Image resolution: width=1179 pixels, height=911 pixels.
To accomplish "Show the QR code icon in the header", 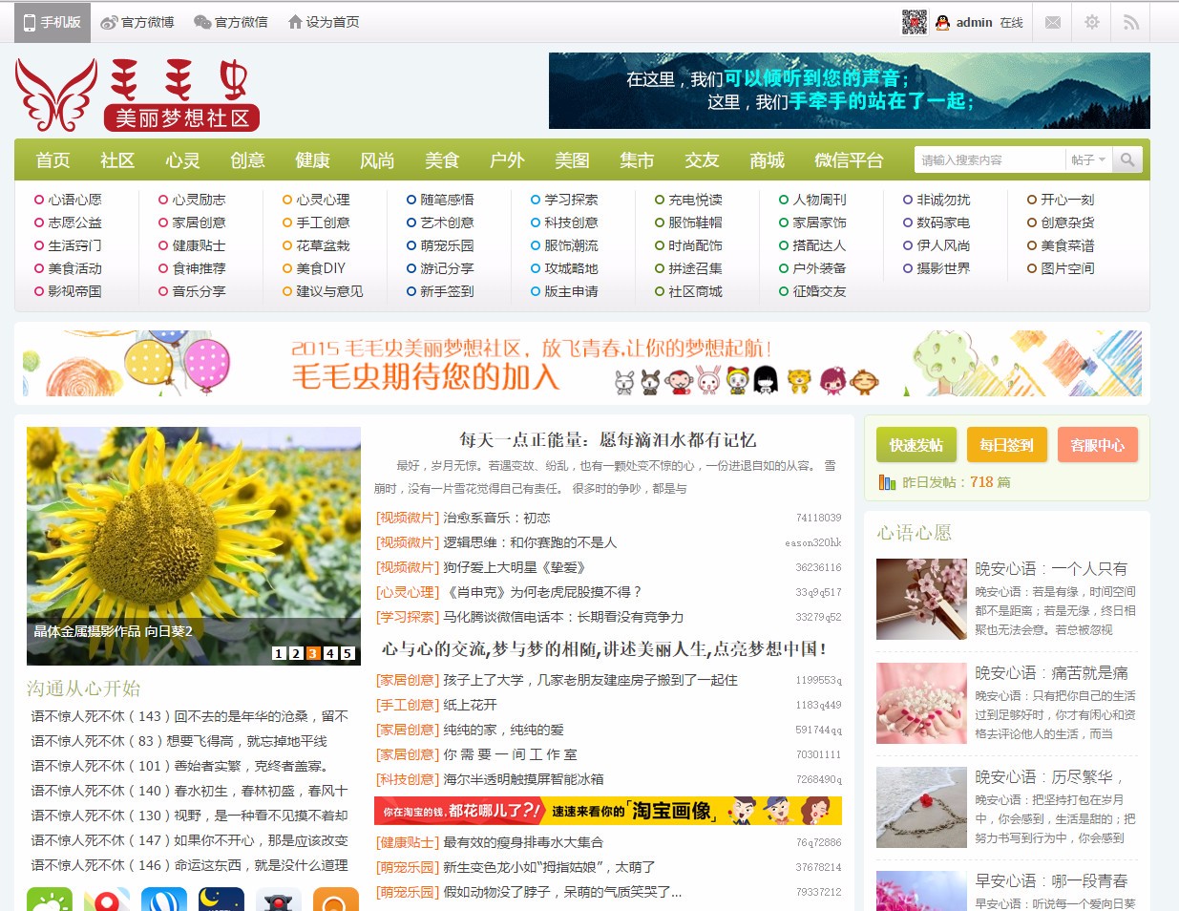I will (x=912, y=21).
